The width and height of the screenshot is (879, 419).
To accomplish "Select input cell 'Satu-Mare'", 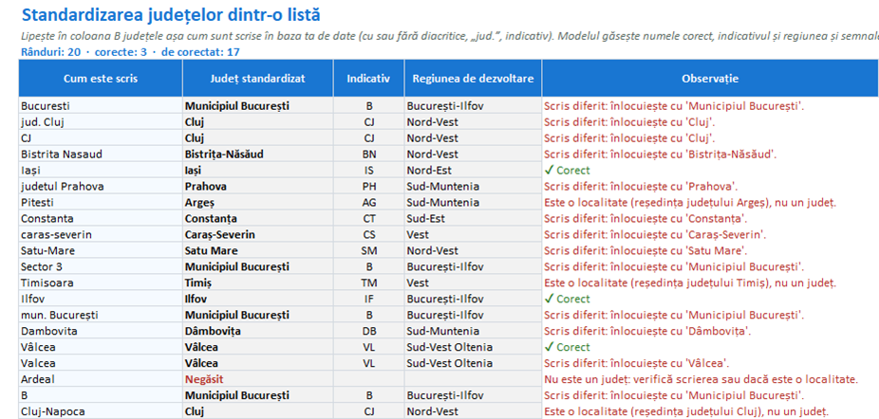I will pyautogui.click(x=101, y=250).
